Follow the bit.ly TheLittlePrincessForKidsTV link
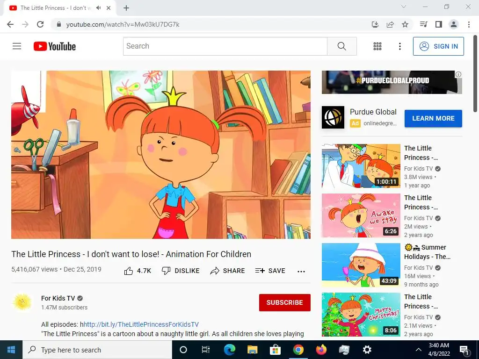The image size is (479, 359). point(141,324)
